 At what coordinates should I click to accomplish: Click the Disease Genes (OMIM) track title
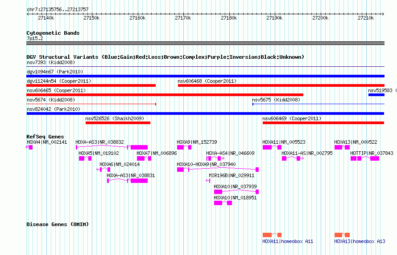pos(58,224)
